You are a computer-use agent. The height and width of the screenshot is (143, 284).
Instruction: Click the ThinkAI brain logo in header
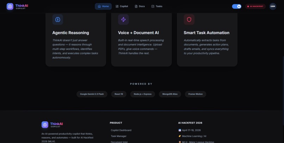10,6
